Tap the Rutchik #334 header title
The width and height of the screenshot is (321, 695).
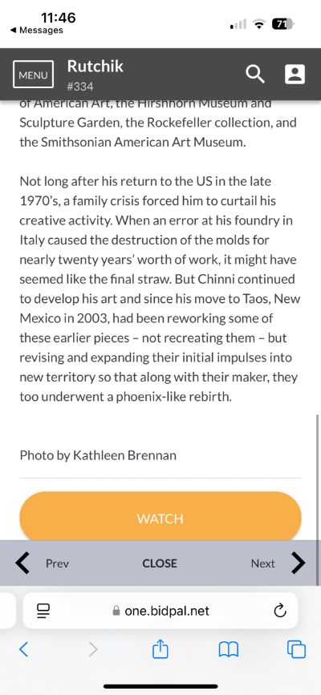pyautogui.click(x=95, y=75)
